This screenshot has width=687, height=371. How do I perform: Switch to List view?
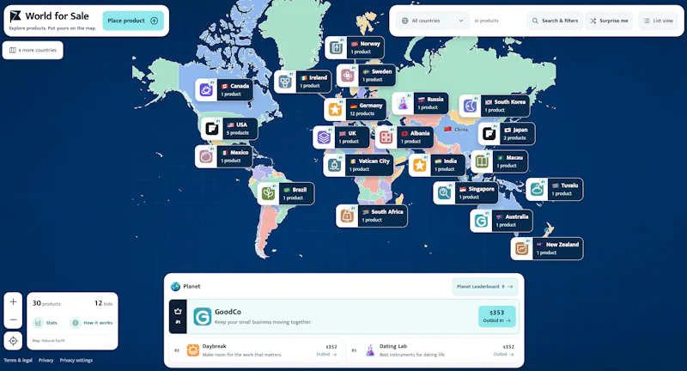coord(658,21)
